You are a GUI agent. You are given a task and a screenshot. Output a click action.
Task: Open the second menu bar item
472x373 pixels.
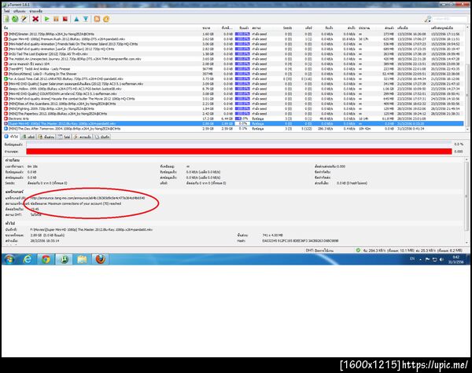pyautogui.click(x=19, y=11)
